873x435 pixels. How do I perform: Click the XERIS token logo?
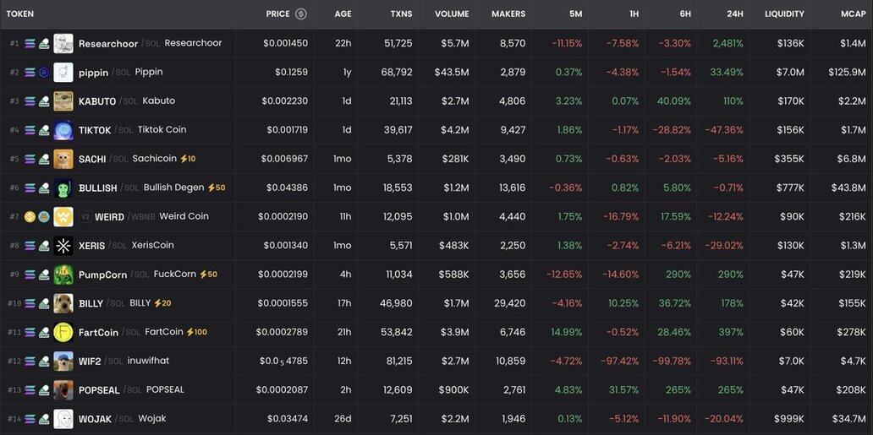tap(63, 246)
